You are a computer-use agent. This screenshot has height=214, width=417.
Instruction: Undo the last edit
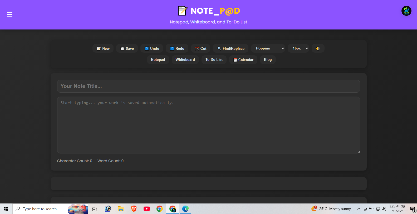tap(152, 48)
